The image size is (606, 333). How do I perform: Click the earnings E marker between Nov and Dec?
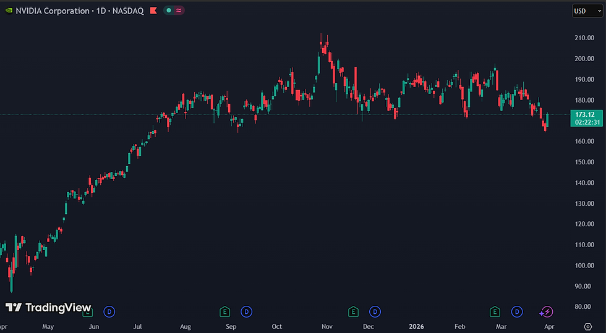353,311
